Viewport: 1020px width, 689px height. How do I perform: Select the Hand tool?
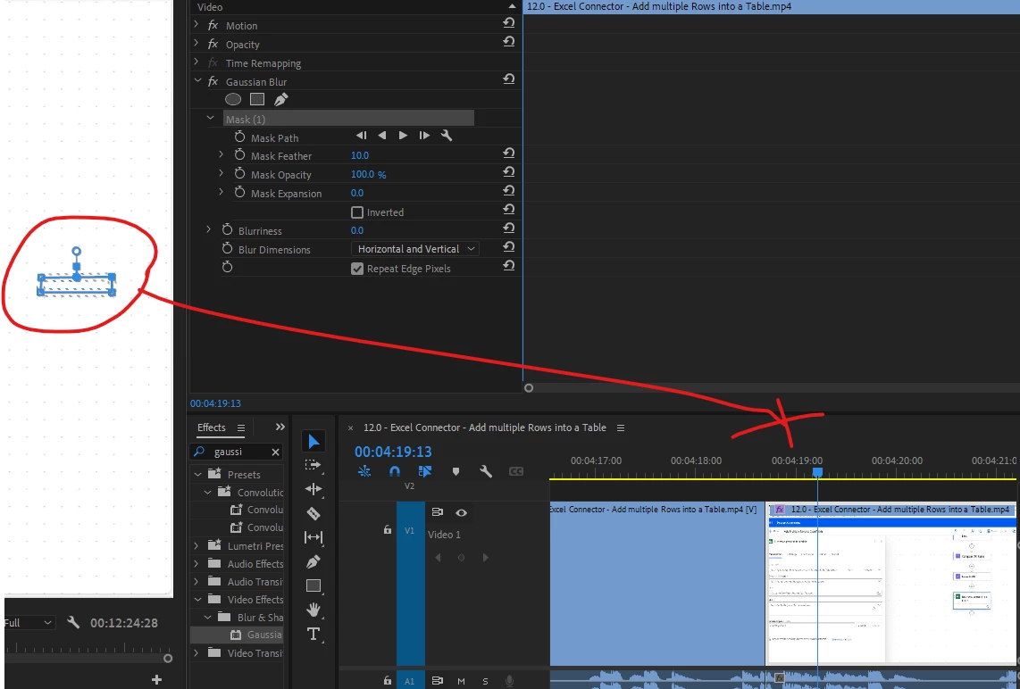pos(313,610)
